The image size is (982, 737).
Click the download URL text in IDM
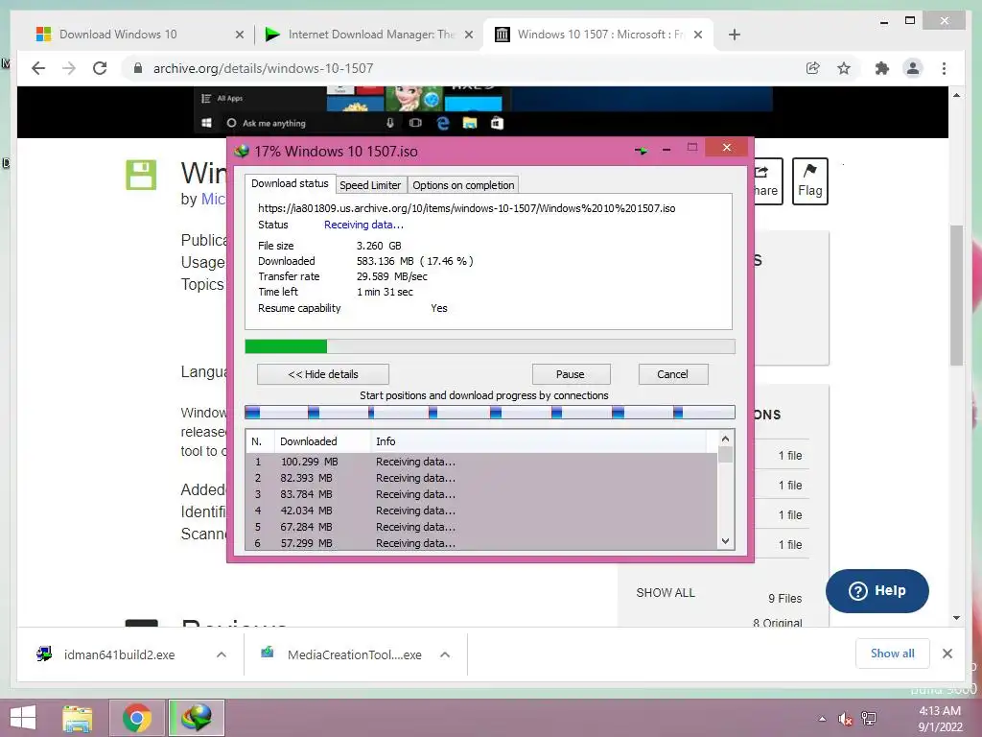467,208
